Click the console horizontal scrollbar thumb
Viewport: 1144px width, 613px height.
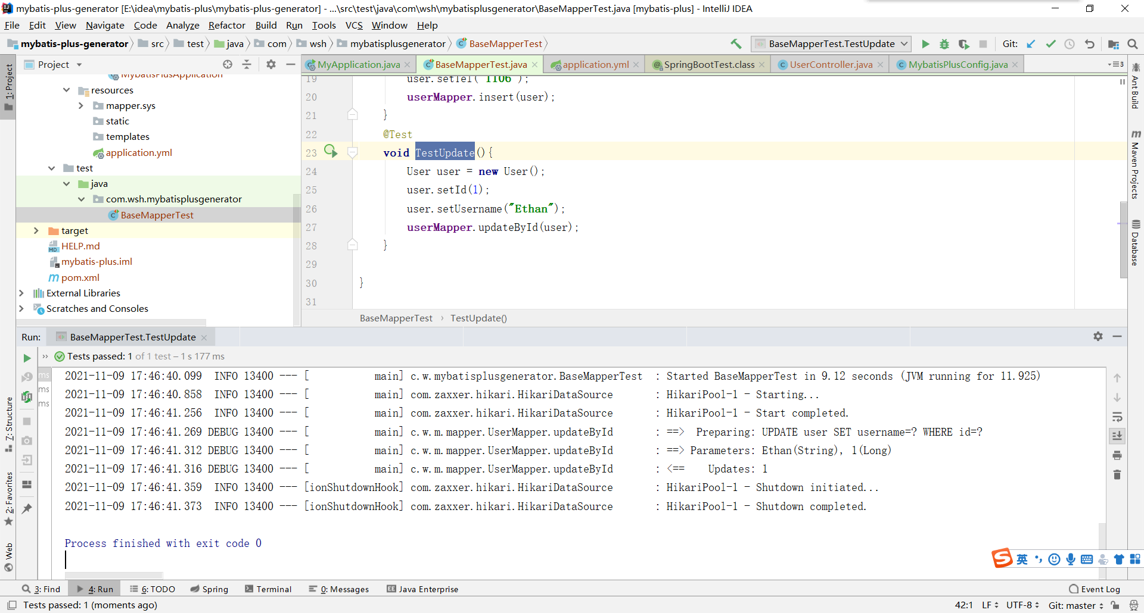point(114,576)
